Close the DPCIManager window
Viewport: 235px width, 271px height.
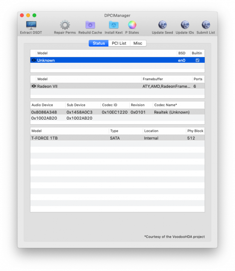[x=22, y=15]
